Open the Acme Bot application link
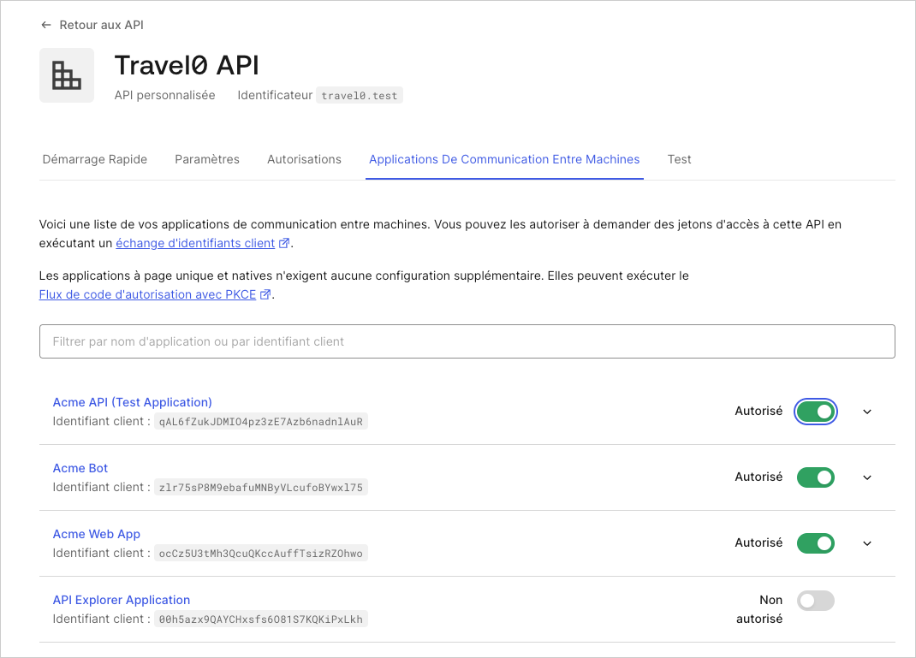The width and height of the screenshot is (916, 658). [80, 468]
